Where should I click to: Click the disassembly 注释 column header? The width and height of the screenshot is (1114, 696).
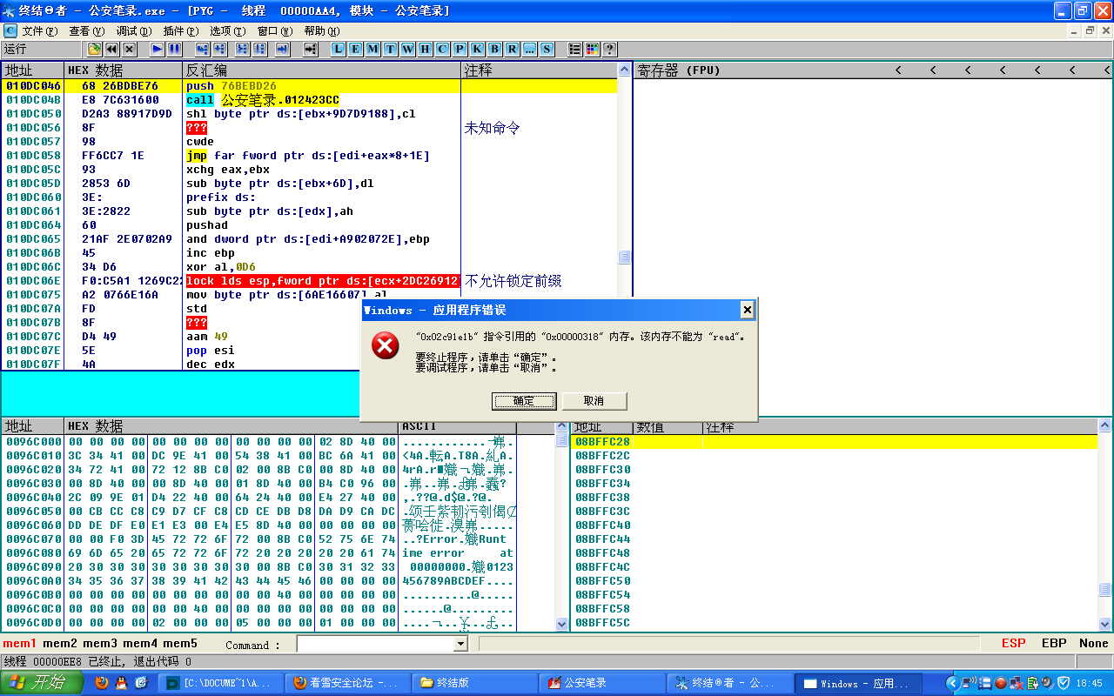coord(539,70)
